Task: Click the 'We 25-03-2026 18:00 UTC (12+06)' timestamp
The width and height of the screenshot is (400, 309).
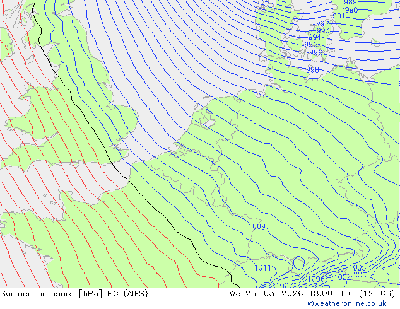Action: [x=312, y=294]
